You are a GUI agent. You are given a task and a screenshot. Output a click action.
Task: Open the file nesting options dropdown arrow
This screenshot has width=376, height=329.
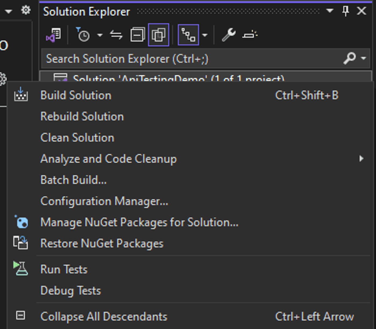[x=205, y=35]
